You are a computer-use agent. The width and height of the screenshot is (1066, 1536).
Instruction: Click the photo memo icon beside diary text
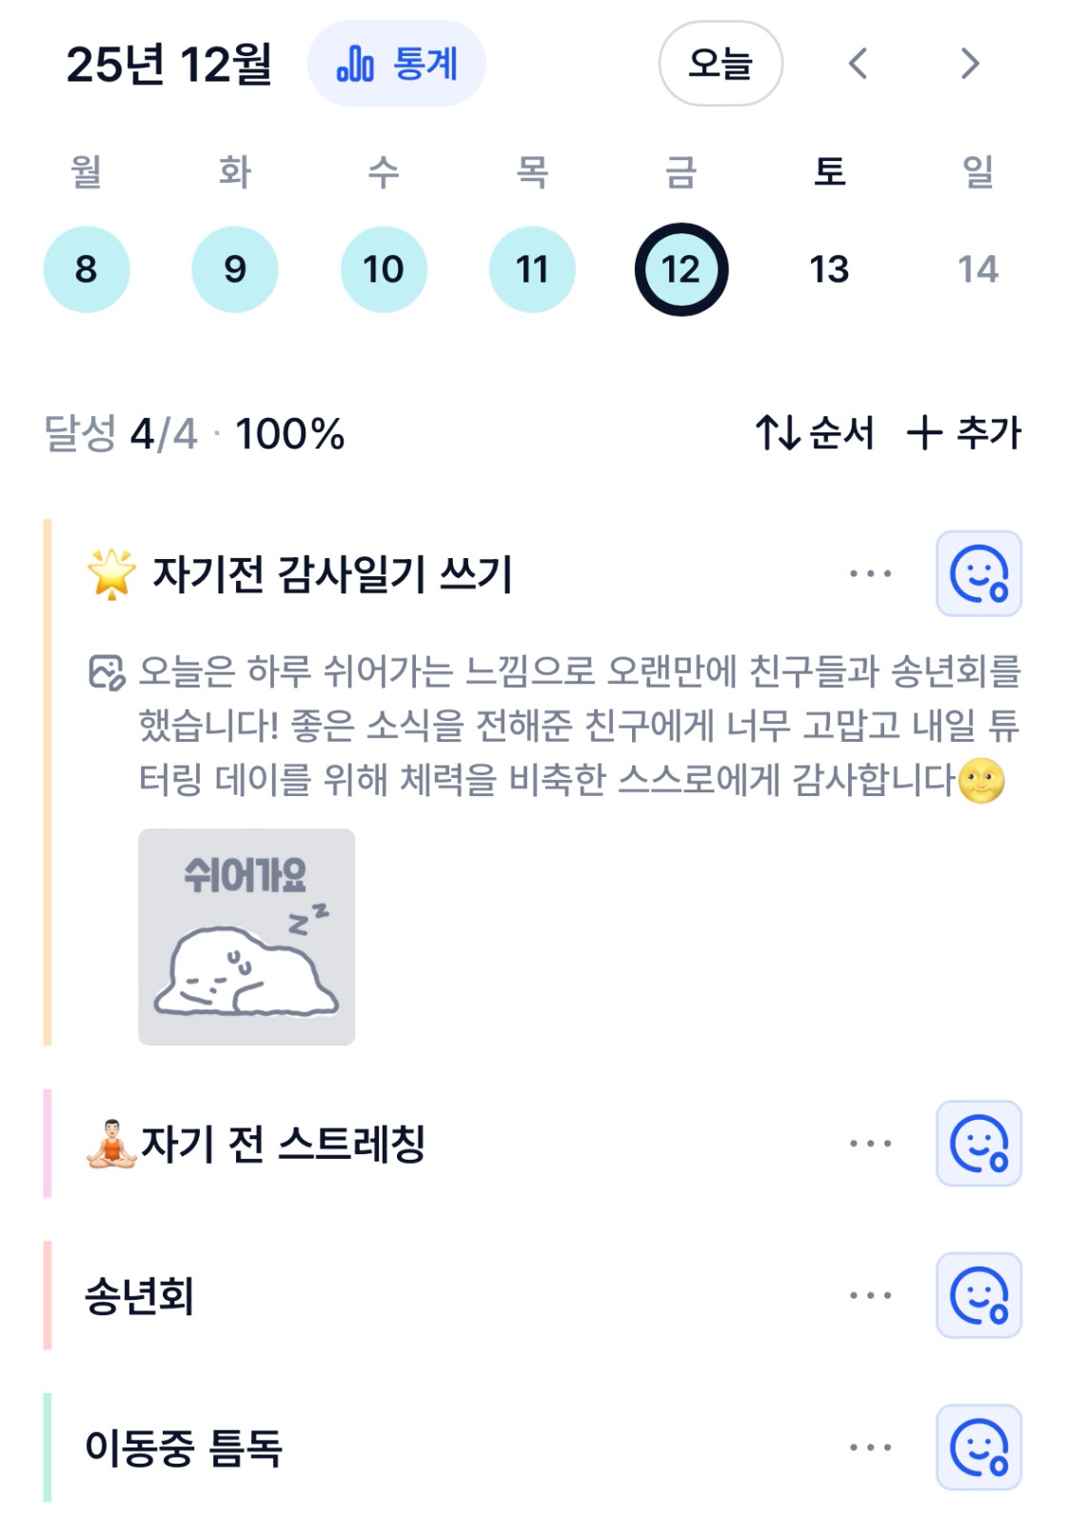(x=107, y=671)
